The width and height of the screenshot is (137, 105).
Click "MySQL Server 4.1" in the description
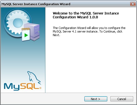65,31
